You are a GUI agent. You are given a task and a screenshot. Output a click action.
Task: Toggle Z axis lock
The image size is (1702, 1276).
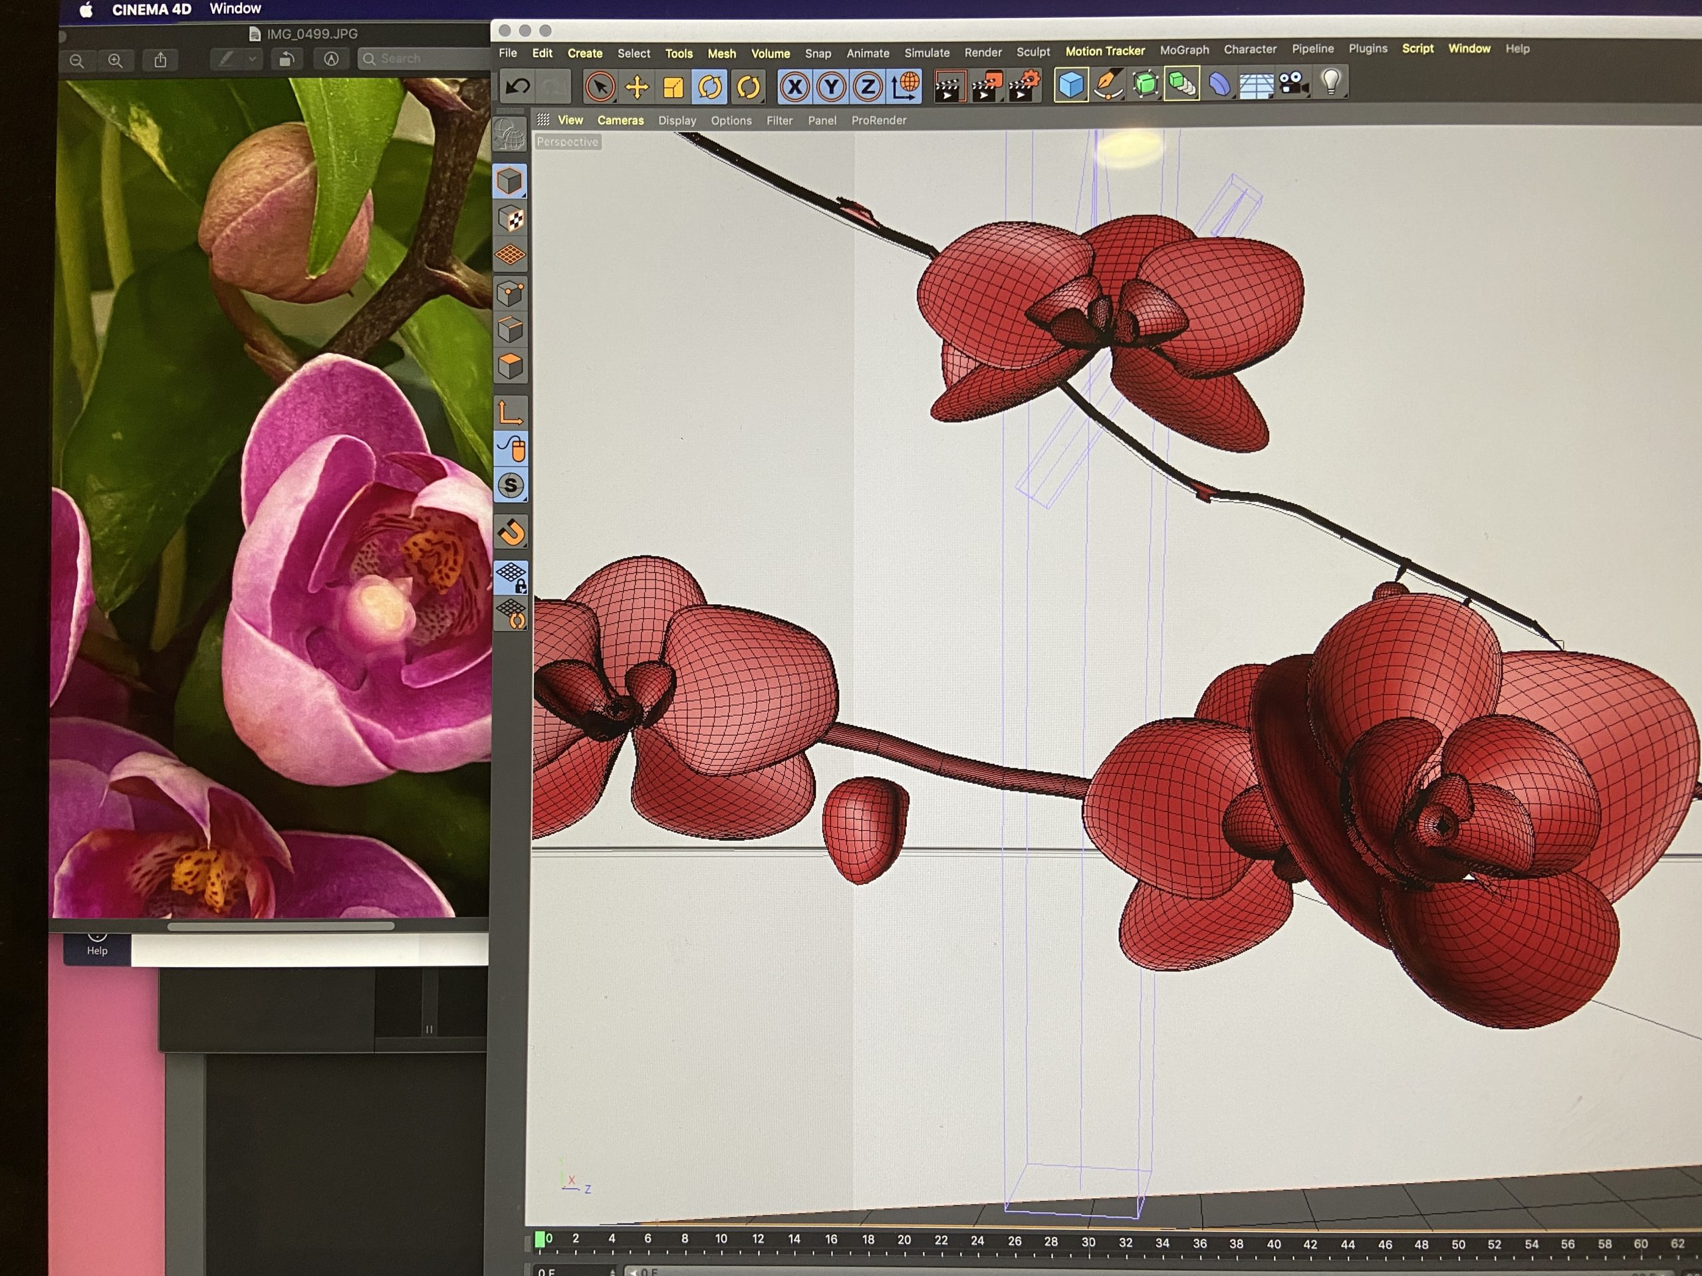click(x=867, y=87)
